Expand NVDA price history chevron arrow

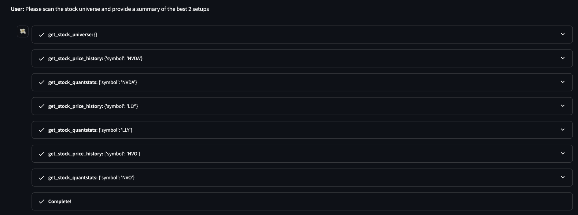click(x=562, y=58)
